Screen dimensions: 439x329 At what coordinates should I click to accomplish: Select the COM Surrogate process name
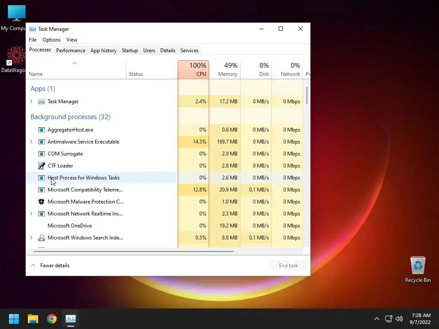pyautogui.click(x=65, y=154)
